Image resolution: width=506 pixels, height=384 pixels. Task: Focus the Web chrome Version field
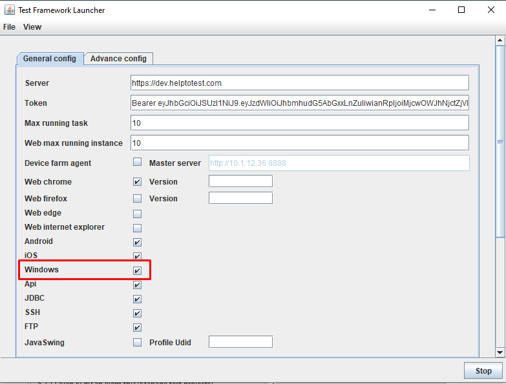point(241,181)
